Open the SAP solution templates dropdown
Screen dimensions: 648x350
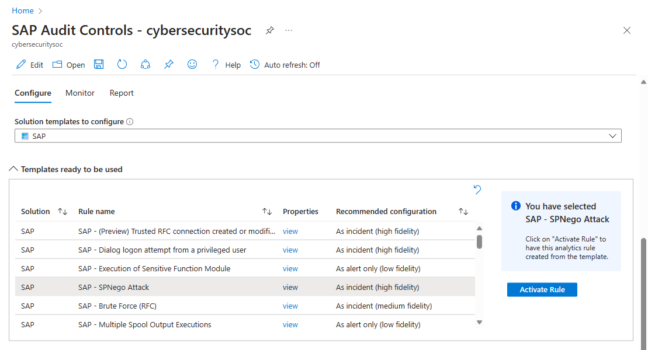point(612,135)
